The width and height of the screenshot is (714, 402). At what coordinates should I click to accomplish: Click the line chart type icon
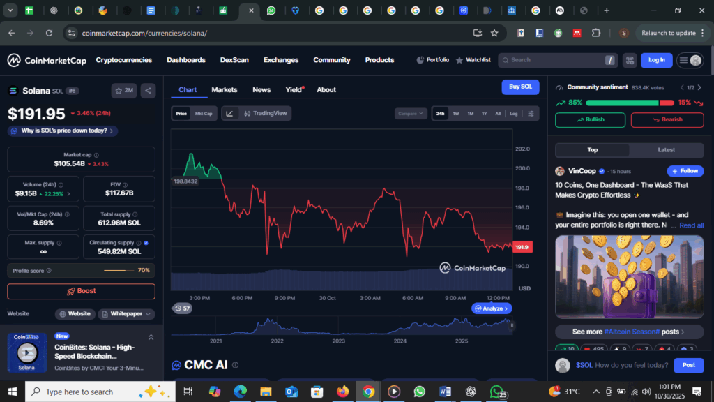point(230,113)
